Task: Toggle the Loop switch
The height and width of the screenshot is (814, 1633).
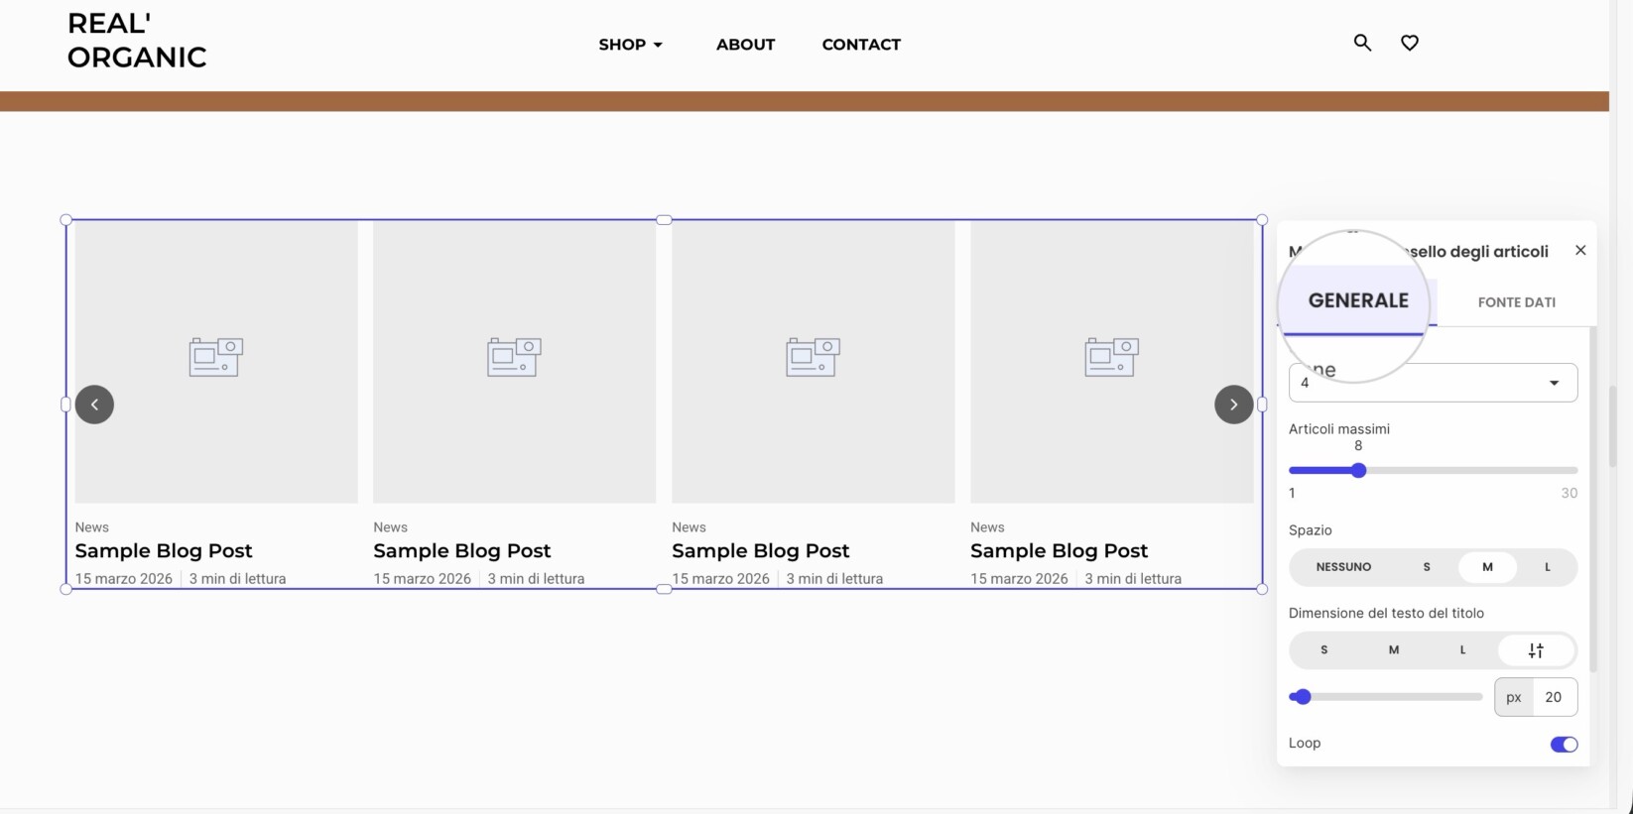Action: pos(1564,745)
